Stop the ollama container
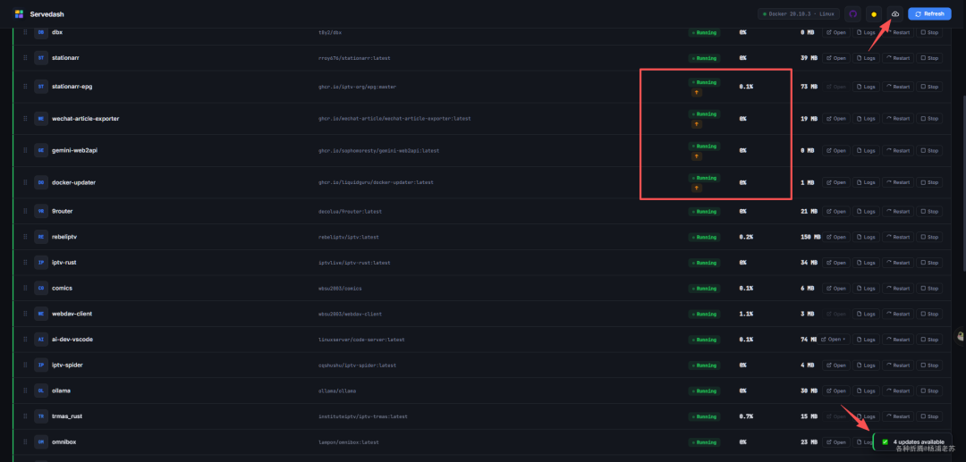 pos(929,391)
